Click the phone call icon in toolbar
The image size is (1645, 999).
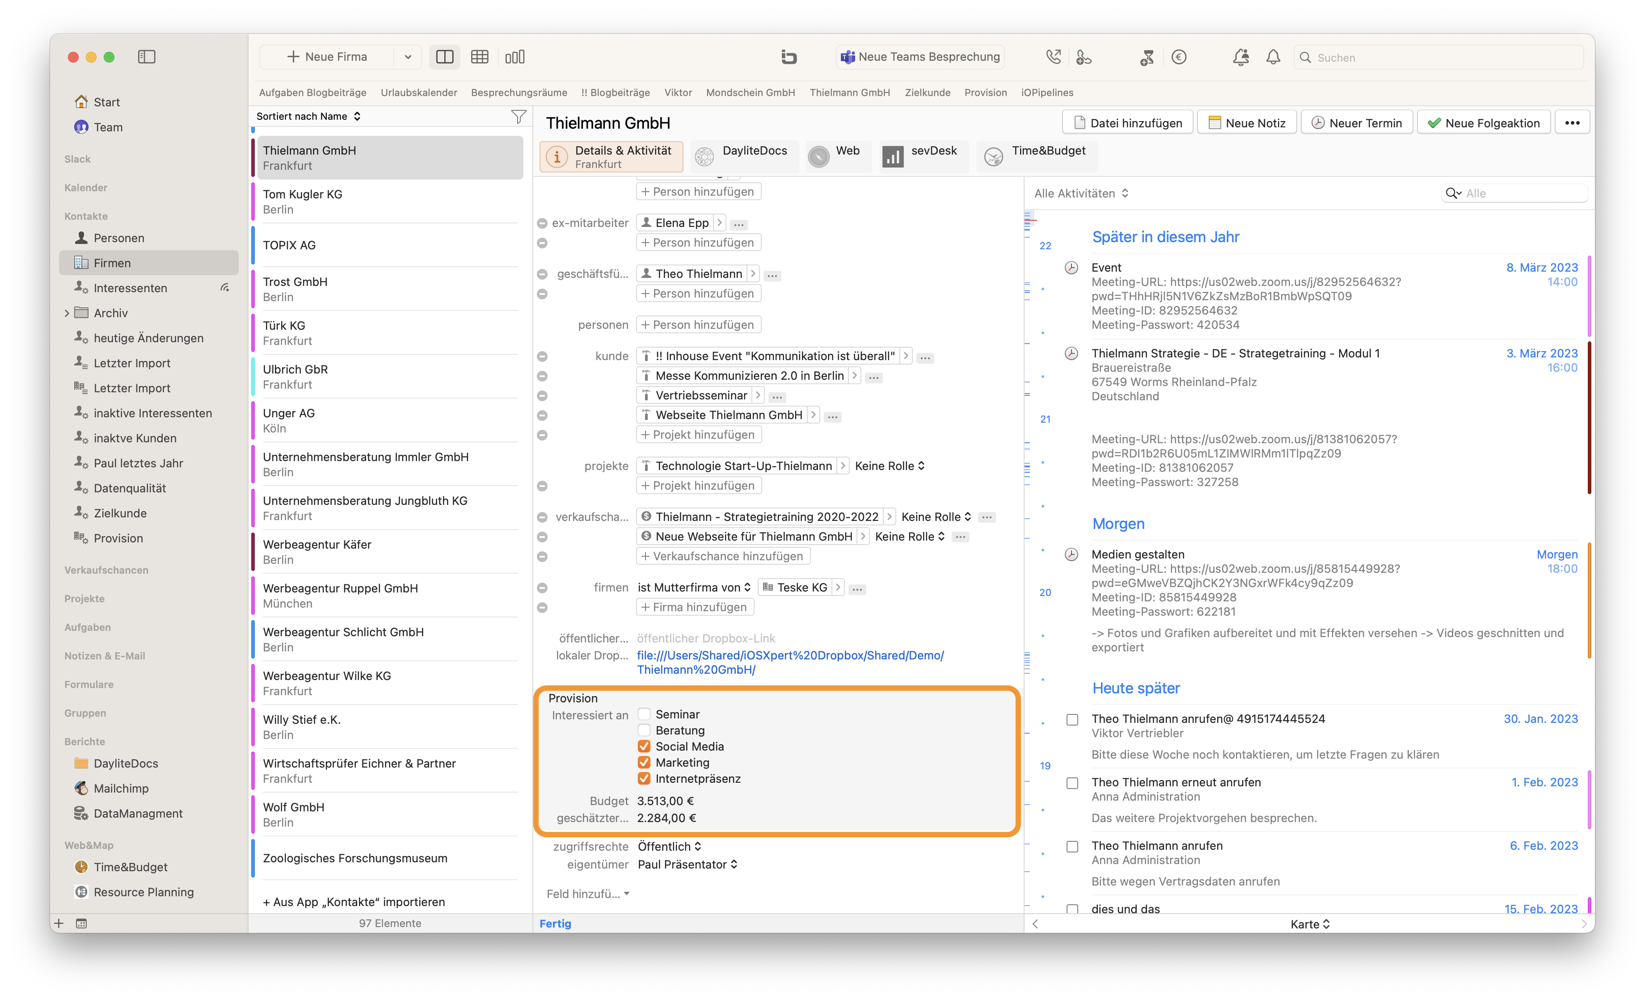tap(1053, 57)
